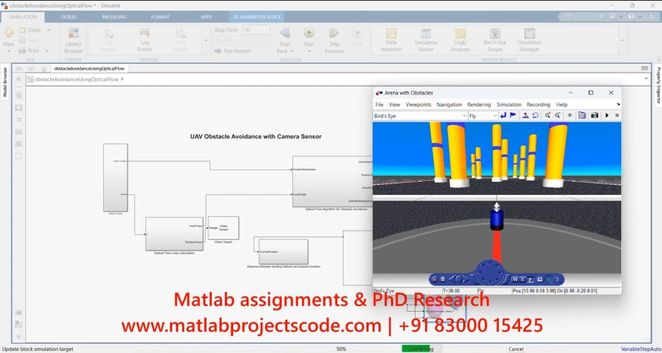Click the Stop Time input field

pos(256,30)
